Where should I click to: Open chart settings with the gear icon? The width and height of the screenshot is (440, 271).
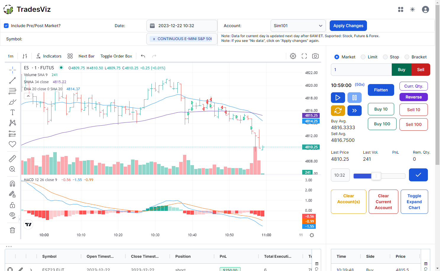293,56
